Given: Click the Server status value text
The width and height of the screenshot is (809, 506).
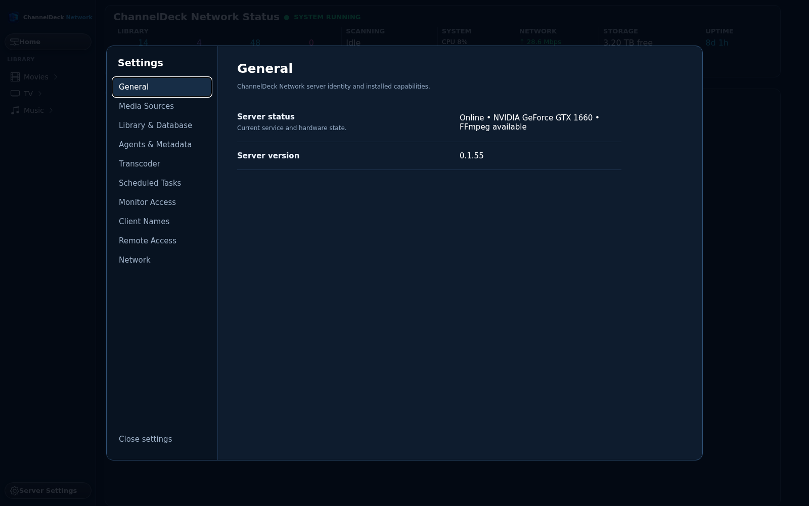Looking at the screenshot, I should 529,122.
